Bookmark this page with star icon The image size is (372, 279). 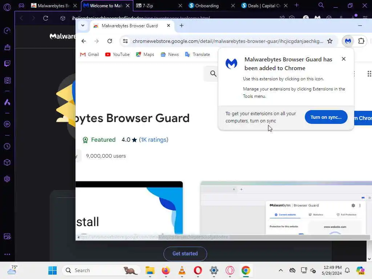(330, 41)
